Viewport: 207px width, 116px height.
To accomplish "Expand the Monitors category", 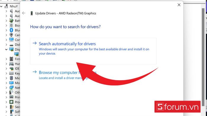I will [x=6, y=83].
